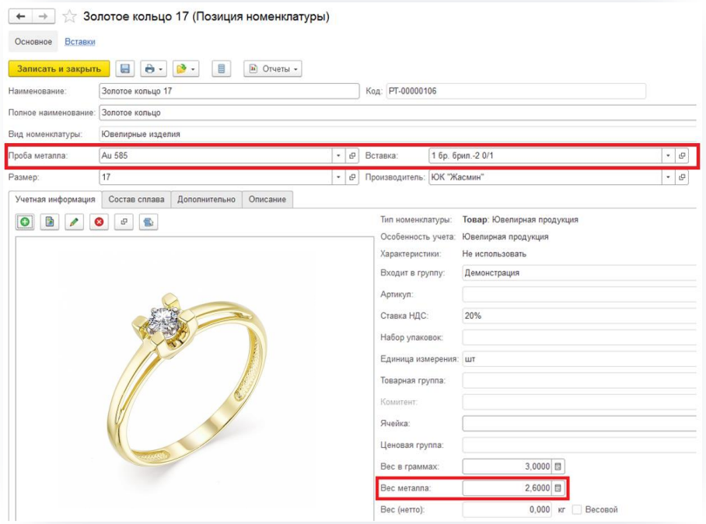Click the Наименование input field
This screenshot has height=524, width=706.
click(x=229, y=91)
